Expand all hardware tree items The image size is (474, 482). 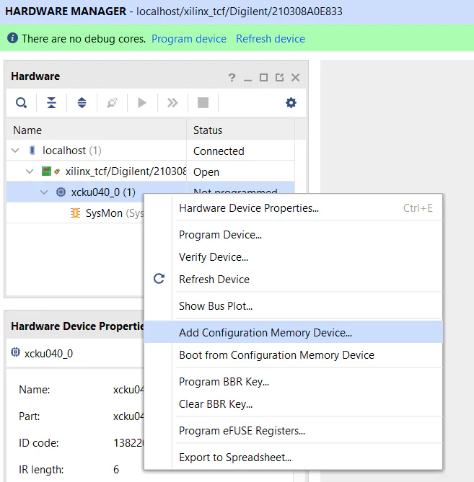pos(82,103)
